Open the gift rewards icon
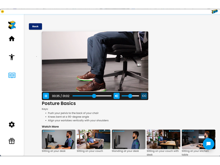Image resolution: width=220 pixels, height=165 pixels. pos(12,141)
